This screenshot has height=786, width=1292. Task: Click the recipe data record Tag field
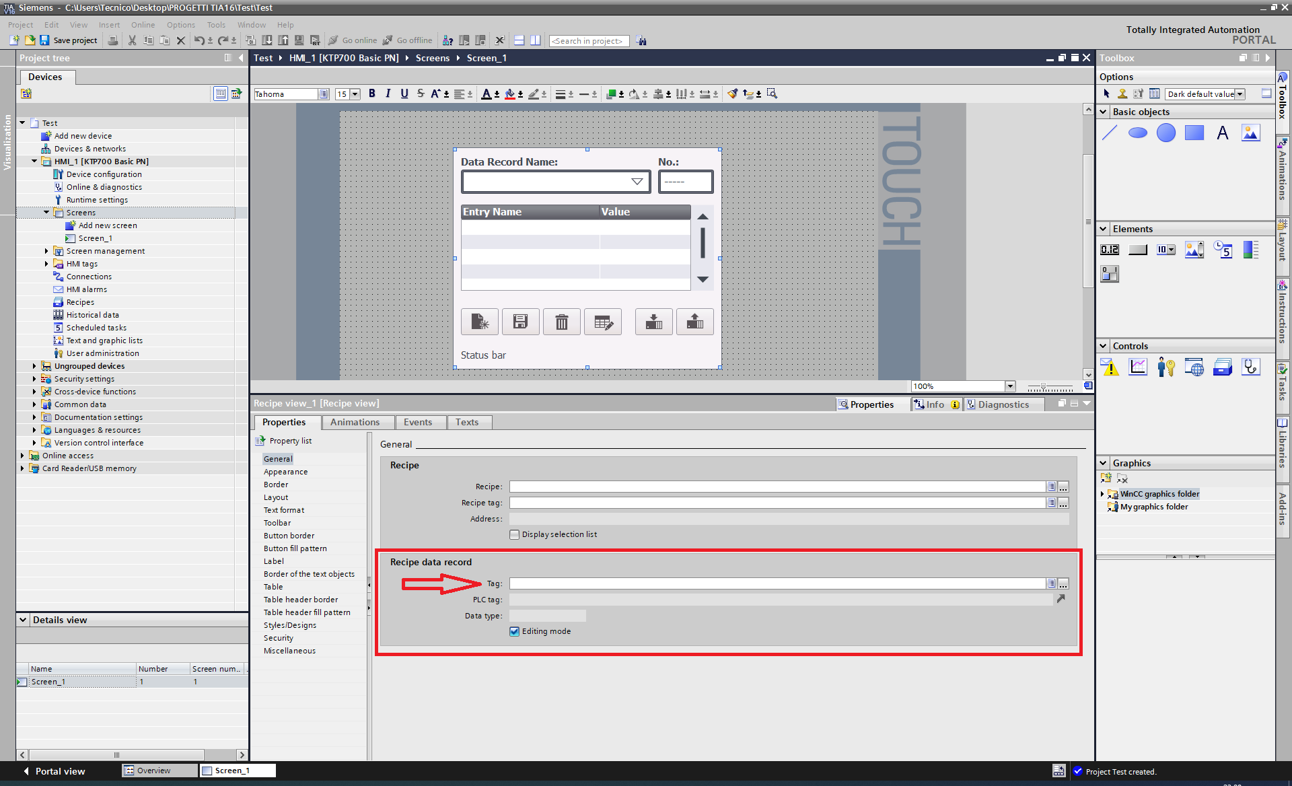point(777,584)
